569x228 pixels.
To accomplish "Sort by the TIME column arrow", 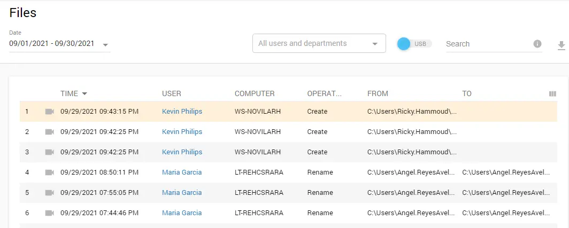I will [84, 94].
